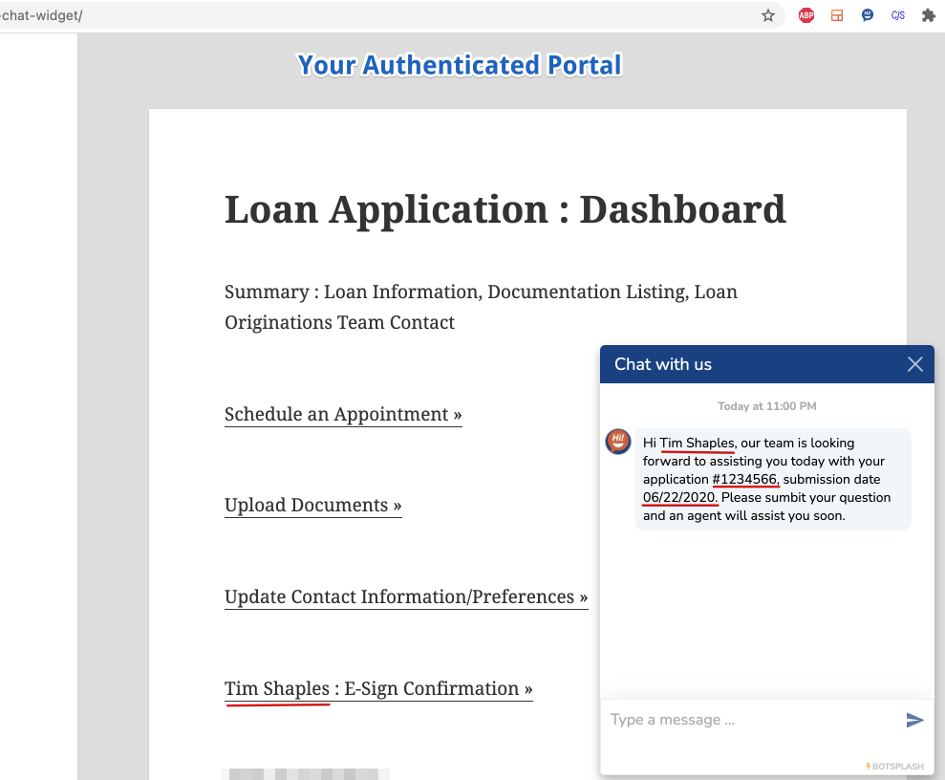
Task: Click the Today at 11:00 PM timestamp
Action: [x=766, y=406]
